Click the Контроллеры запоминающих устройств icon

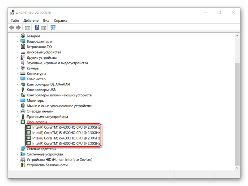click(23, 95)
